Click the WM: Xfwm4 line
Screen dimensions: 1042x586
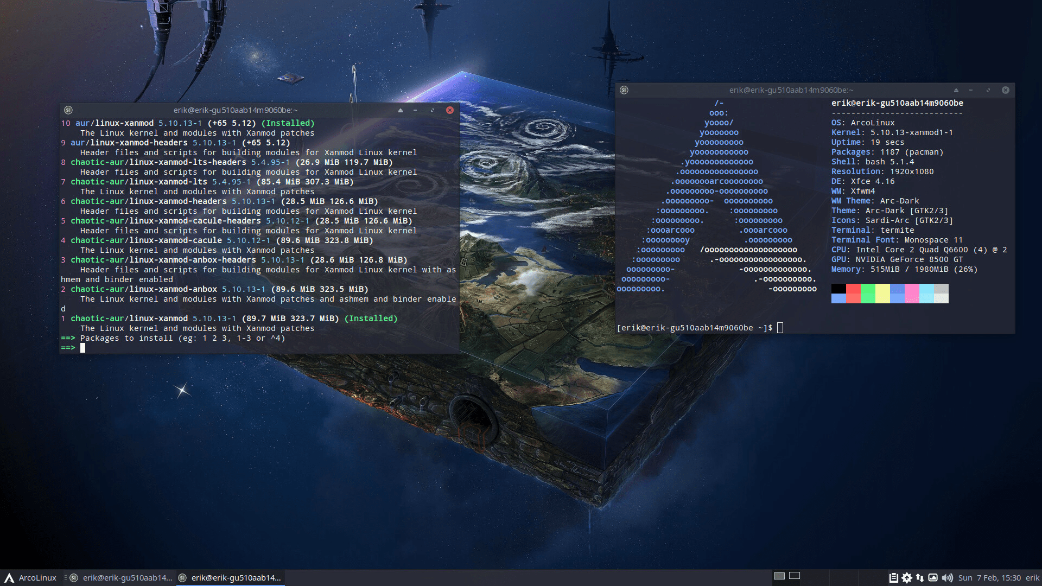tap(853, 191)
